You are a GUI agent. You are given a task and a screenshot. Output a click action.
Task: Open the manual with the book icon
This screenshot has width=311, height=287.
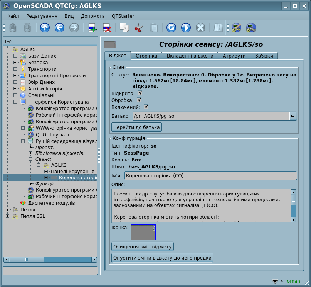click(218, 28)
